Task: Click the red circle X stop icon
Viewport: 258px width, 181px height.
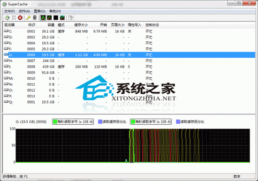Action: tap(20, 18)
